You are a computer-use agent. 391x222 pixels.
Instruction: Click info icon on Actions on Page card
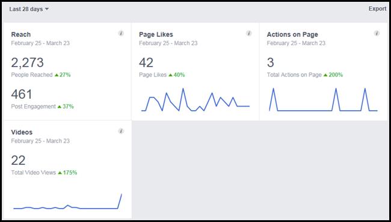tap(377, 33)
